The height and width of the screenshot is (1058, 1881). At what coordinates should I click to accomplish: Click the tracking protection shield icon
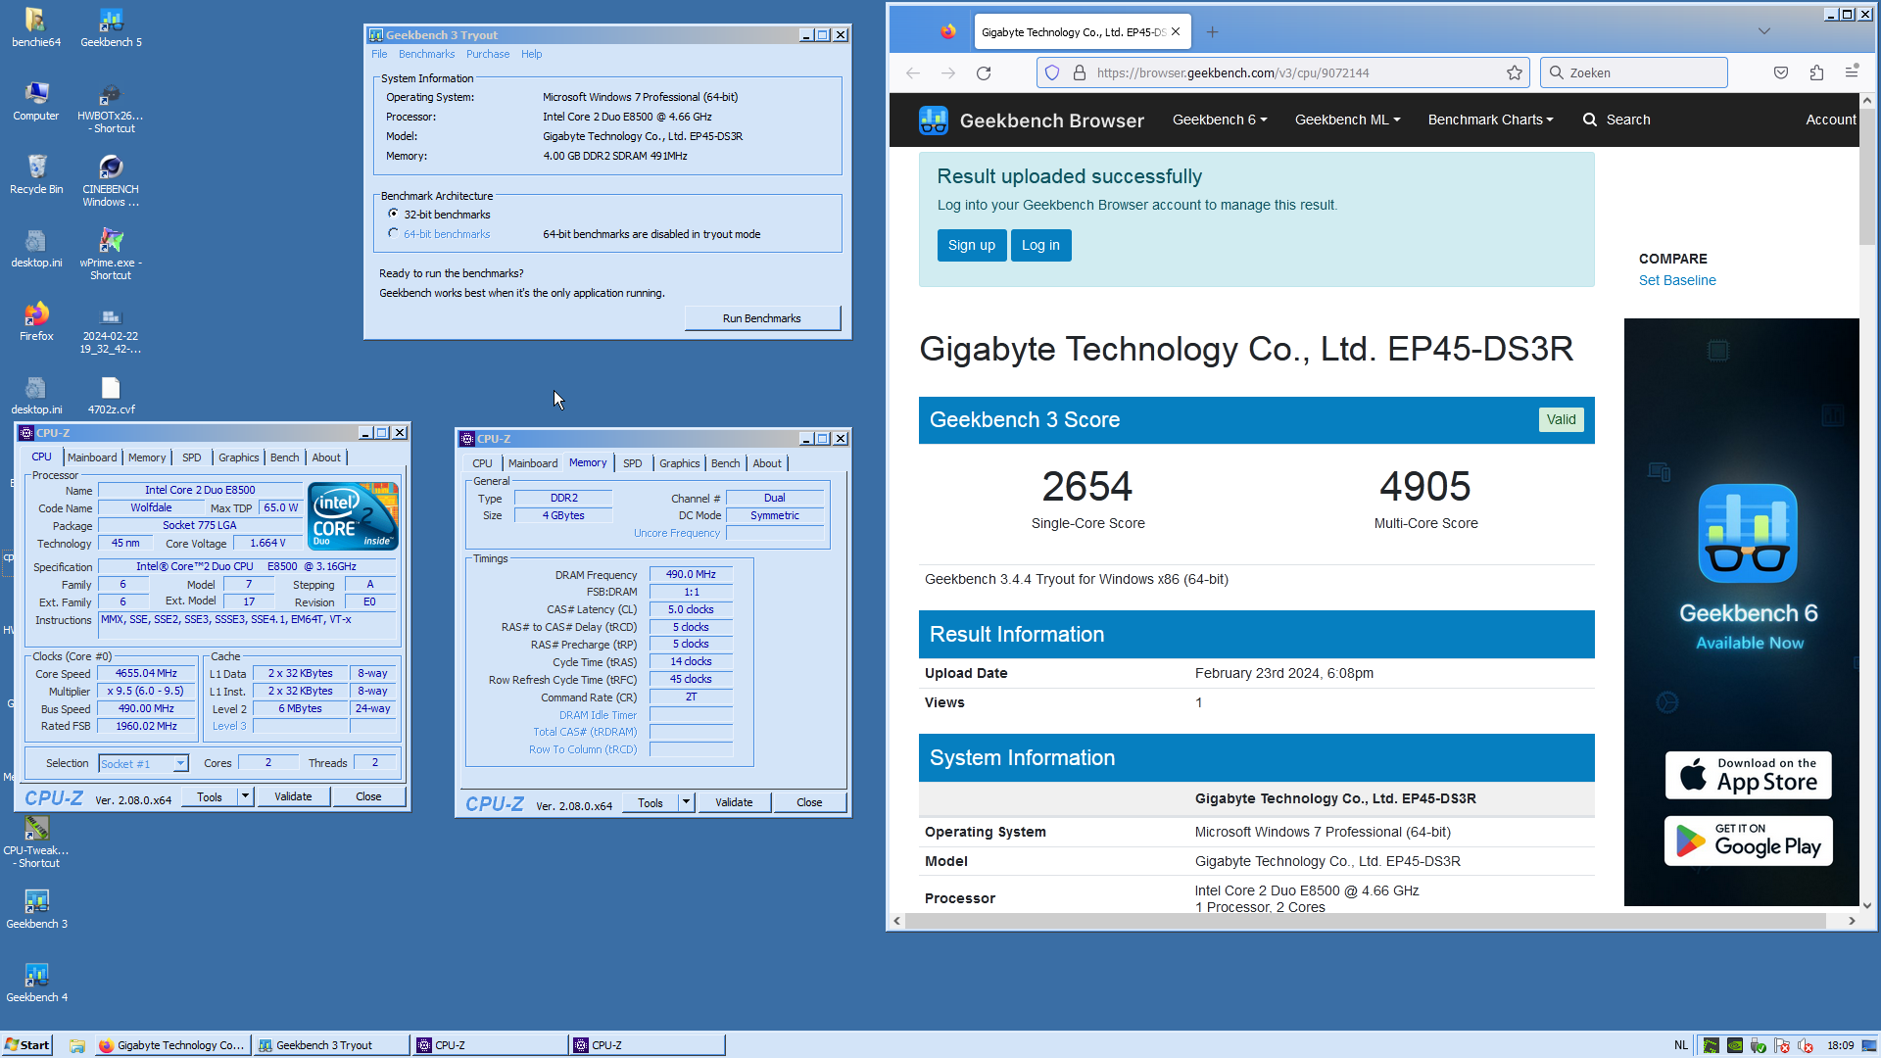coord(1052,72)
